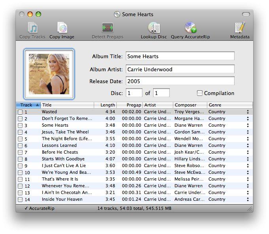Sort by the Title column header
The height and width of the screenshot is (234, 269).
click(67, 105)
